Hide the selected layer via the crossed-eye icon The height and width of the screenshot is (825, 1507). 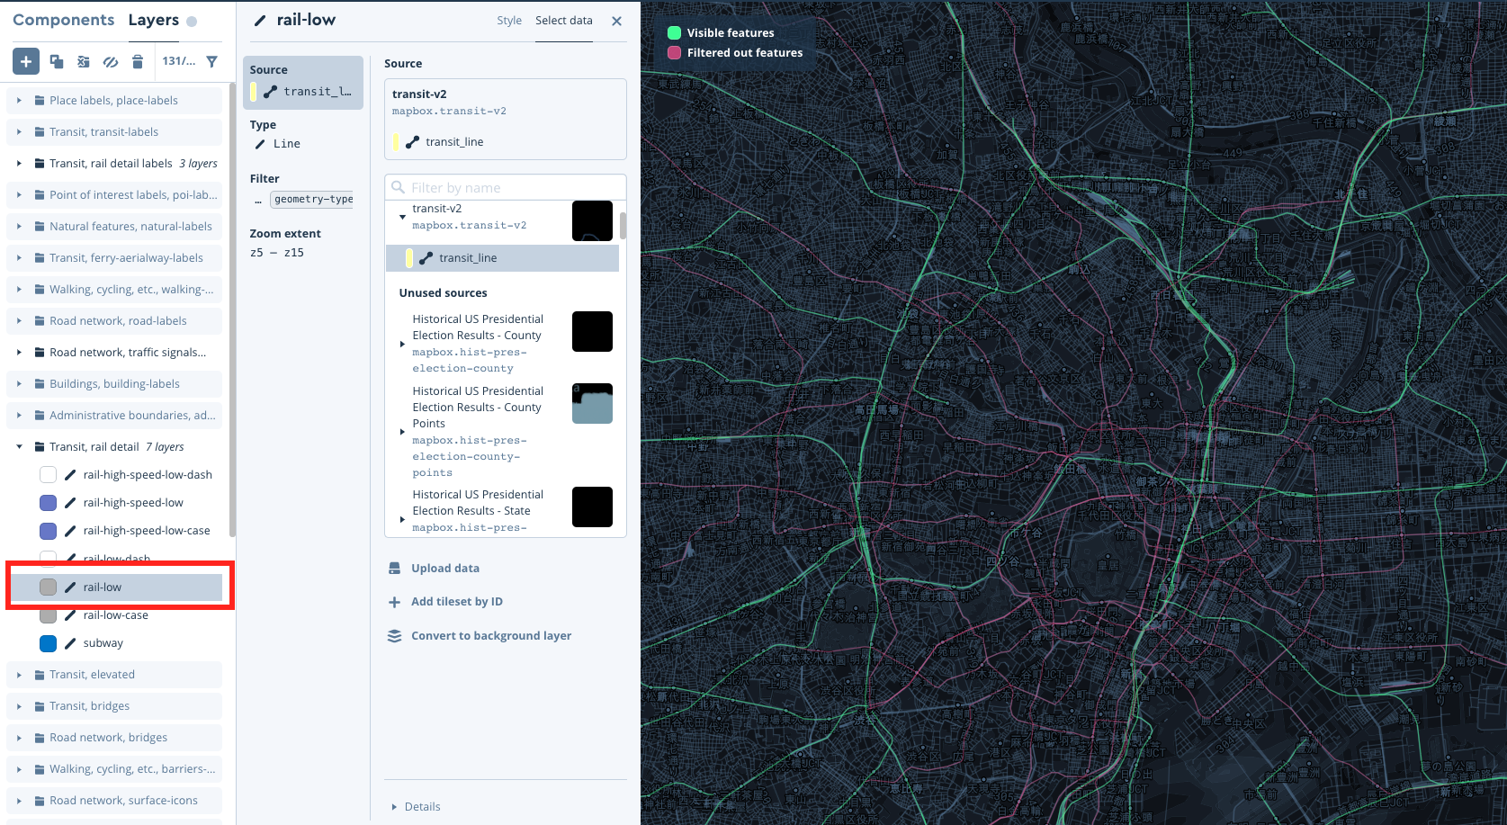(111, 61)
